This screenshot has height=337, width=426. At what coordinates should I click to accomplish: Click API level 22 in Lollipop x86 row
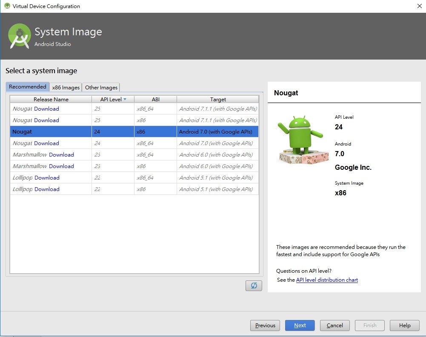97,189
